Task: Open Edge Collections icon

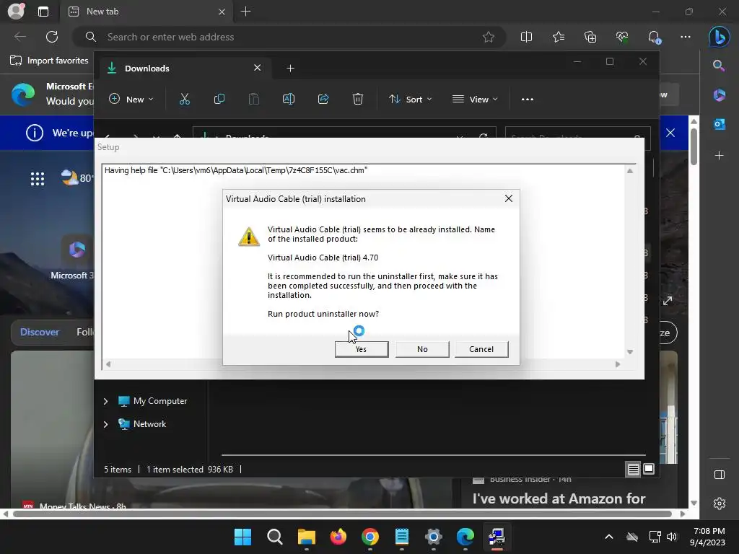Action: 590,37
